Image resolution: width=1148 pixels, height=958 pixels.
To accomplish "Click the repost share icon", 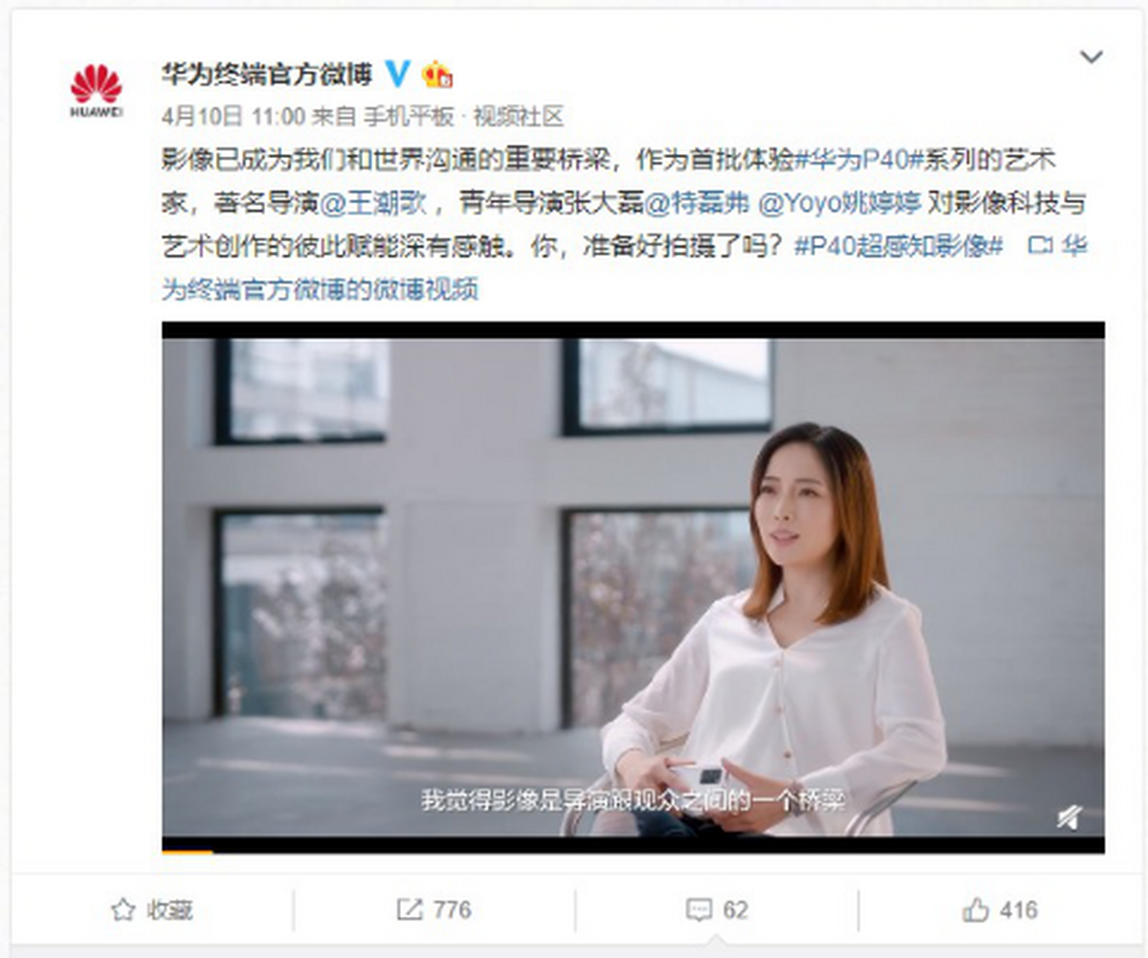I will click(408, 910).
